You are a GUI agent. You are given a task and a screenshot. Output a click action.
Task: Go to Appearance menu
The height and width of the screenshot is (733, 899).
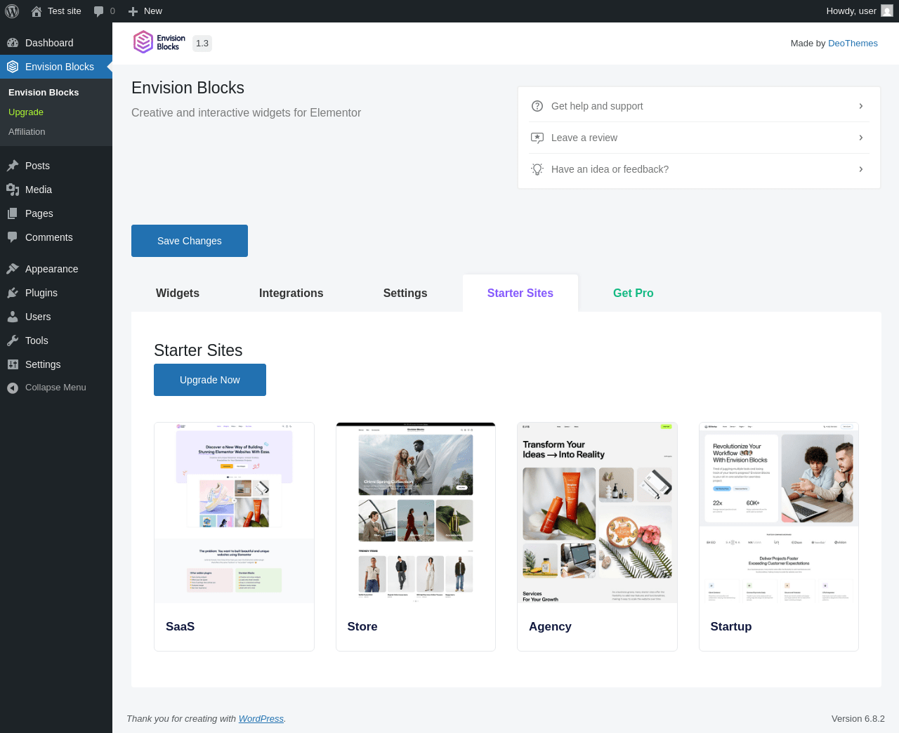coord(56,269)
